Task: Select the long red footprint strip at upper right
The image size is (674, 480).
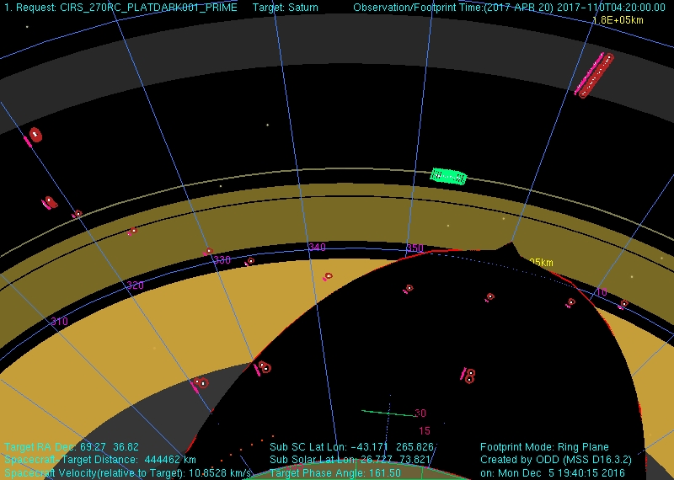Action: coord(596,76)
